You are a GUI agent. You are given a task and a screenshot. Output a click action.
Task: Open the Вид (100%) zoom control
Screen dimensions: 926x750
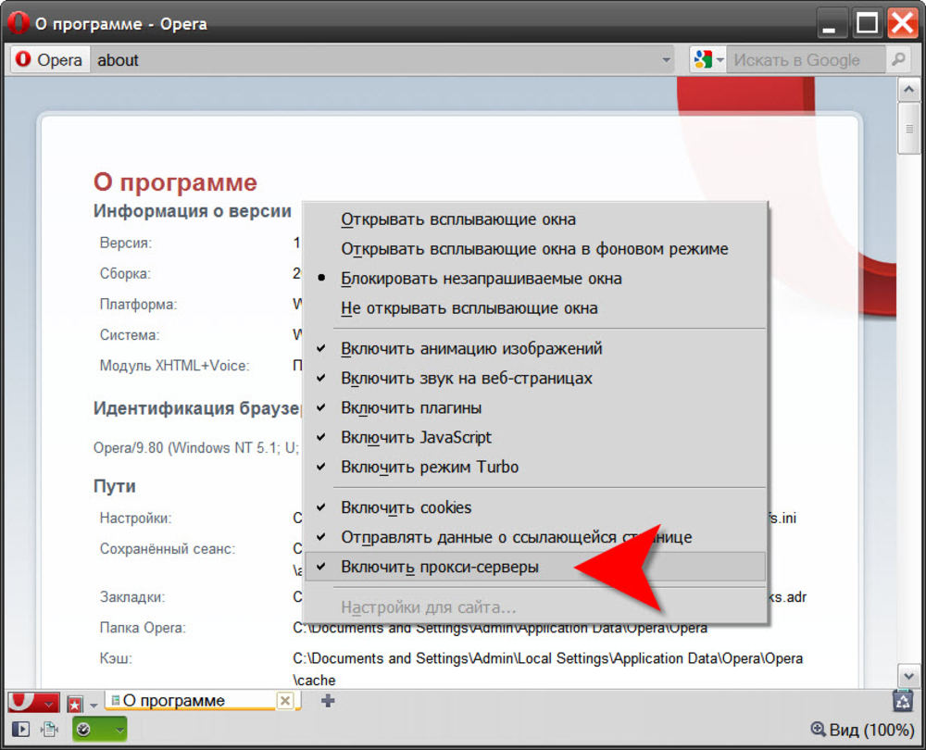pos(863,730)
